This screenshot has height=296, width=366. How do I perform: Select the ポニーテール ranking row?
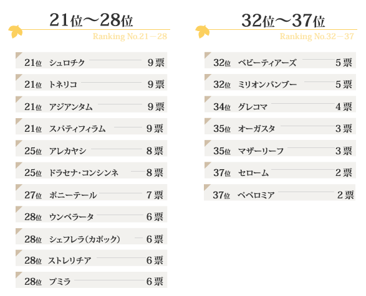(91, 192)
